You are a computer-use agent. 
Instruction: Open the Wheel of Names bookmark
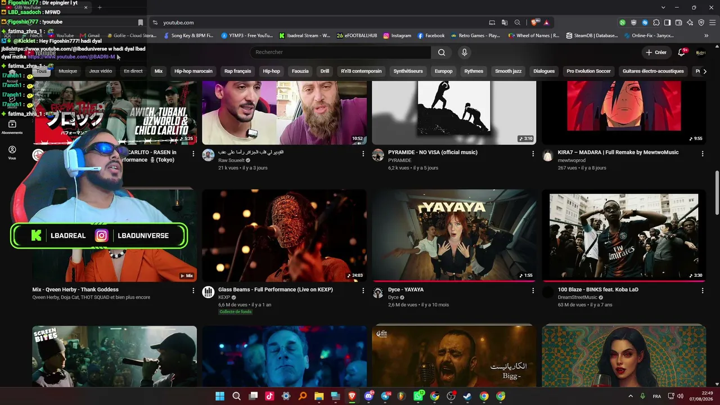533,35
